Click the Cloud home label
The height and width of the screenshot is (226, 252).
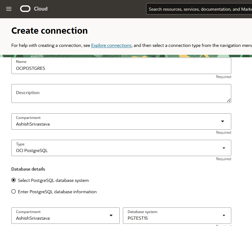[x=41, y=9]
